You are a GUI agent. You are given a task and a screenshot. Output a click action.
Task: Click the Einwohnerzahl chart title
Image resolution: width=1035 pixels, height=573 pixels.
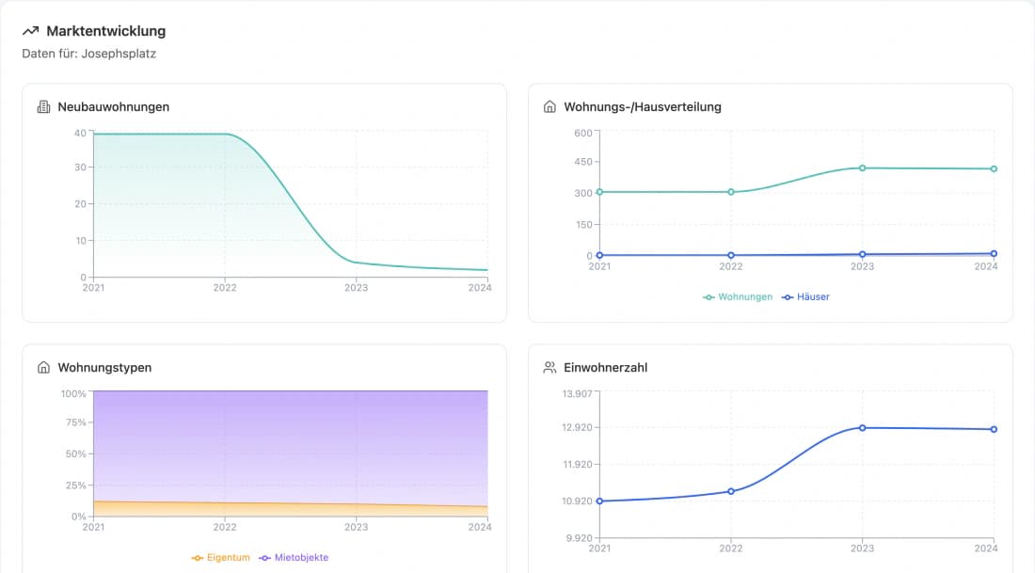click(x=605, y=368)
